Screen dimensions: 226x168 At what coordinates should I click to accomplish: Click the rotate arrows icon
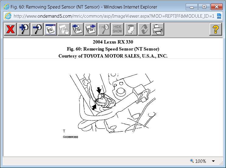(x=144, y=29)
